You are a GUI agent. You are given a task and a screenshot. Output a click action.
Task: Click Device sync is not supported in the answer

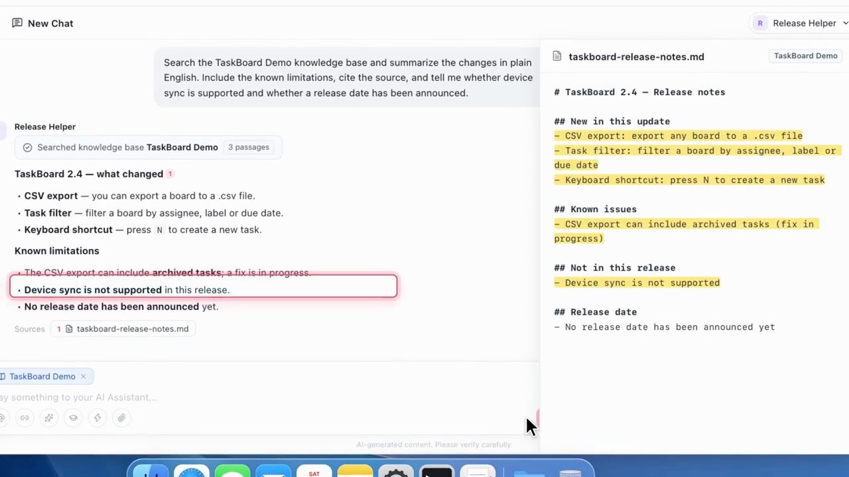(93, 290)
